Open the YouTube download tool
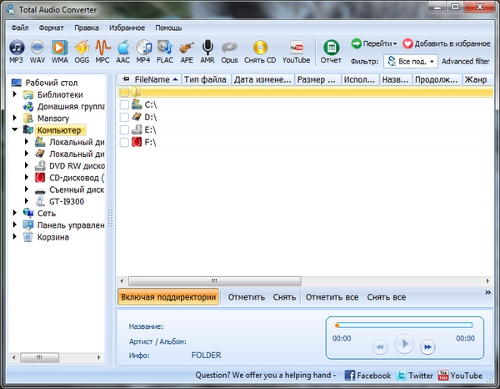The image size is (500, 389). pos(296,50)
